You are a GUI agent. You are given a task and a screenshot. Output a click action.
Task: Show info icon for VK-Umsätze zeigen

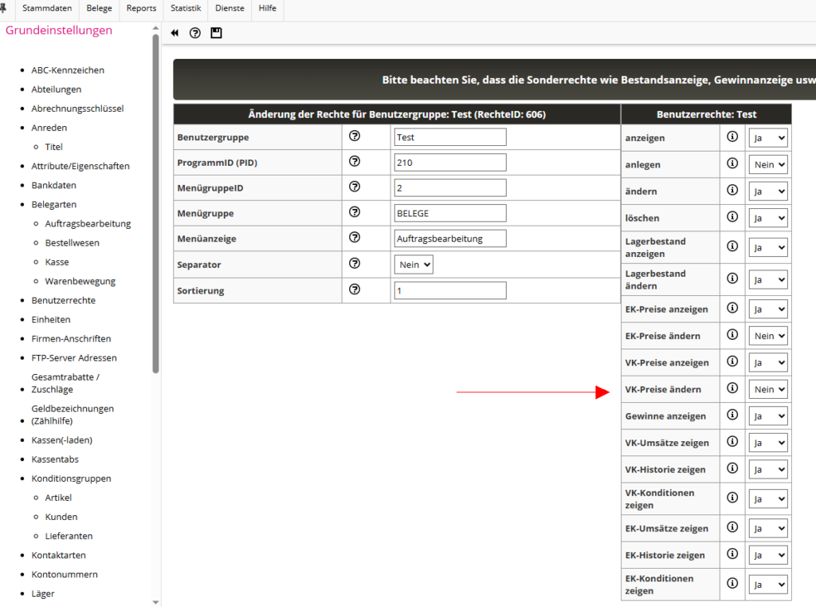(732, 441)
